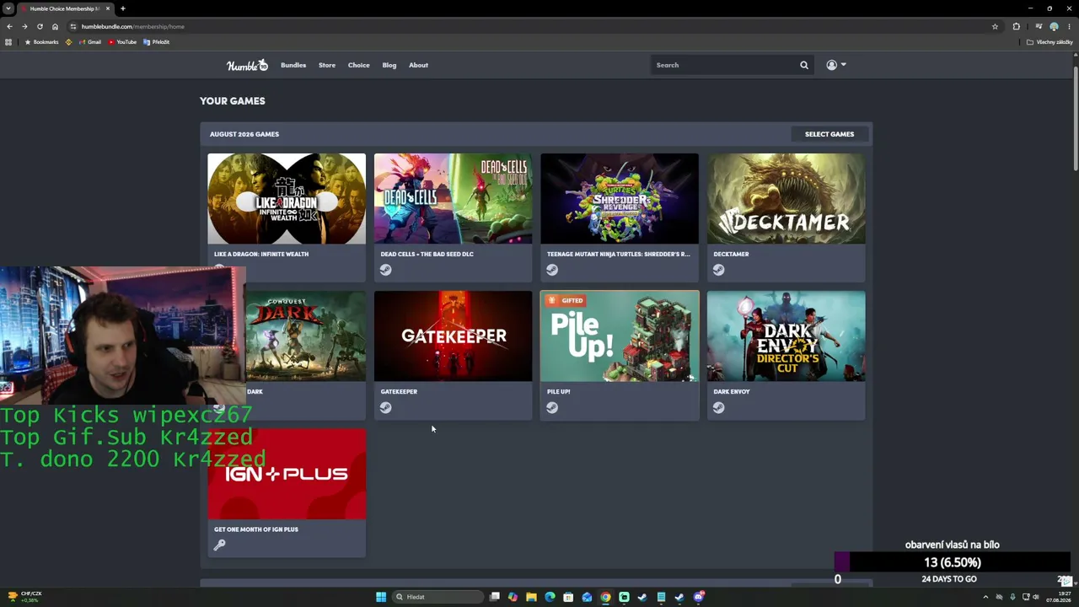This screenshot has height=607, width=1079.
Task: Open the Dead Cells Bad Seed DLC thumbnail
Action: pyautogui.click(x=454, y=199)
